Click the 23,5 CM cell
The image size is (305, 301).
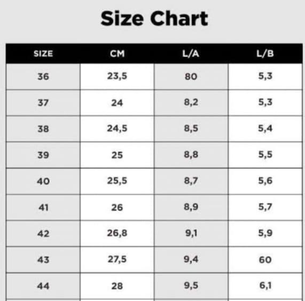coord(117,76)
